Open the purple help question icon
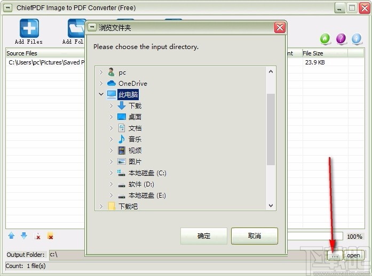The width and height of the screenshot is (372, 276). click(x=341, y=38)
